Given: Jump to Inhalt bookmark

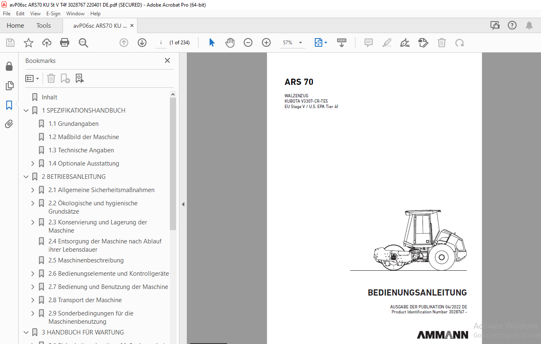Looking at the screenshot, I should [49, 97].
